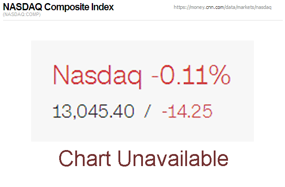The image size is (285, 187).
Task: Click the horizontal divider under the header
Action: [x=142, y=20]
